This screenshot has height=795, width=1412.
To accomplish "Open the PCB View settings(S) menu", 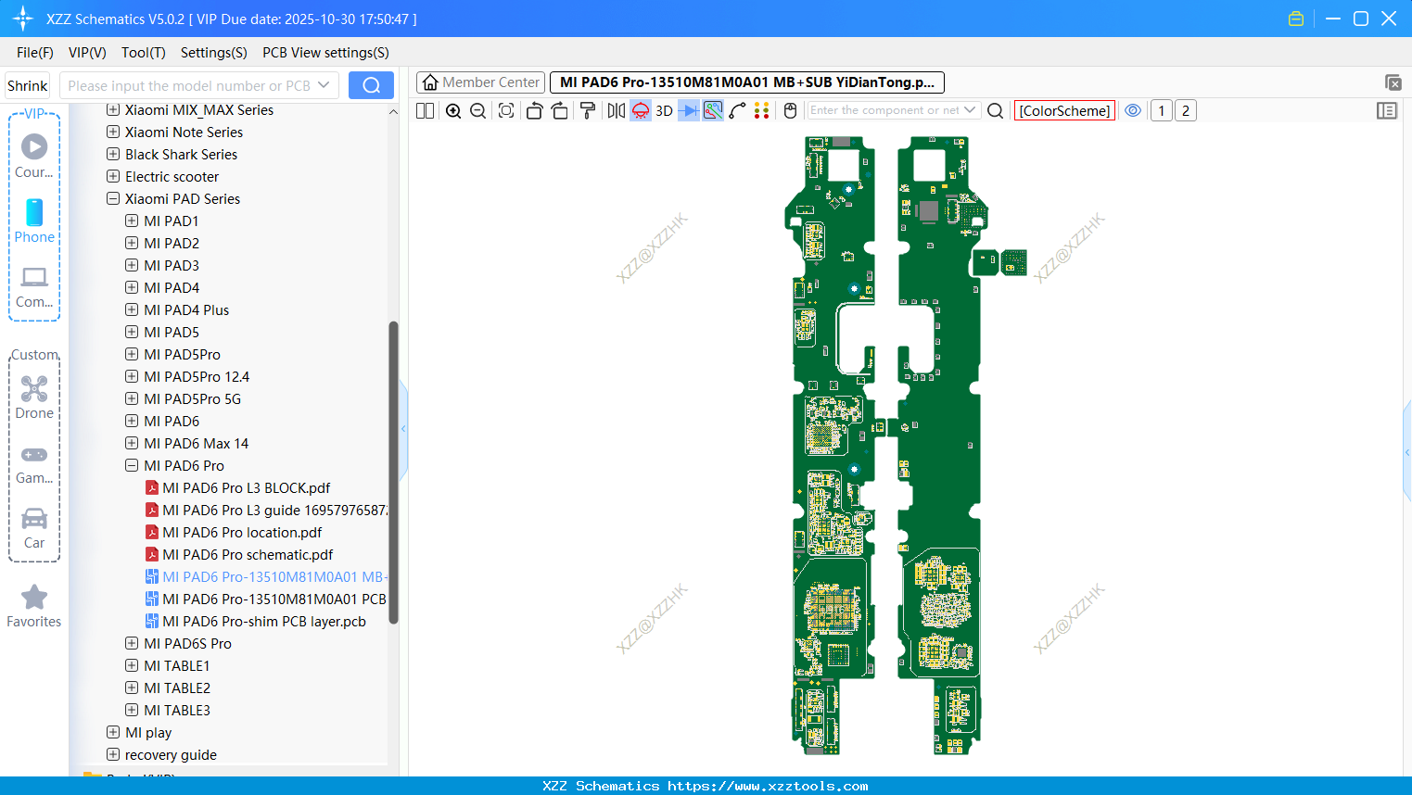I will pyautogui.click(x=326, y=53).
